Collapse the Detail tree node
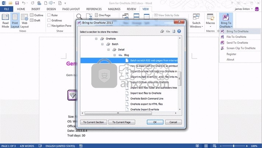Screen dimensions: 262x148 [109, 49]
